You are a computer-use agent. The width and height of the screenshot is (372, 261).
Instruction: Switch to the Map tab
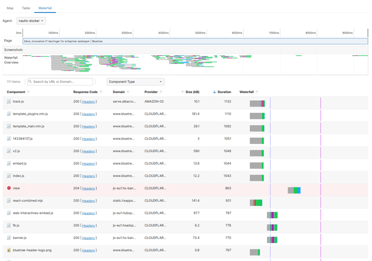(10, 8)
